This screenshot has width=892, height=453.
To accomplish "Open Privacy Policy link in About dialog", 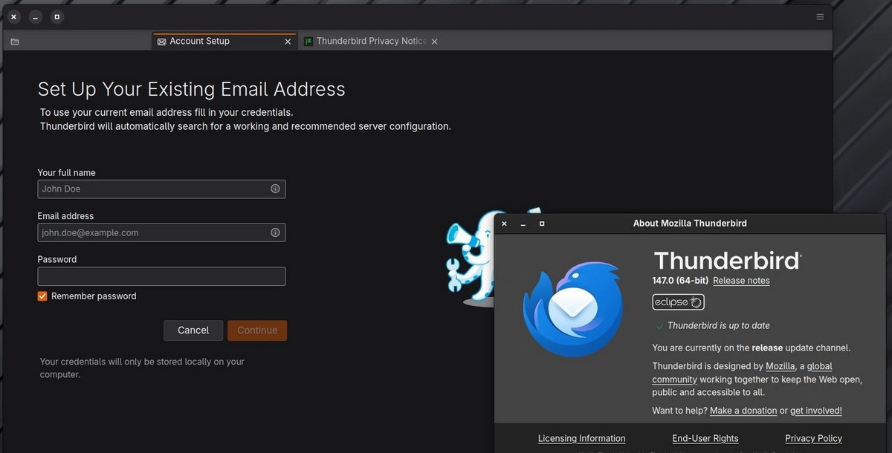I will coord(814,438).
